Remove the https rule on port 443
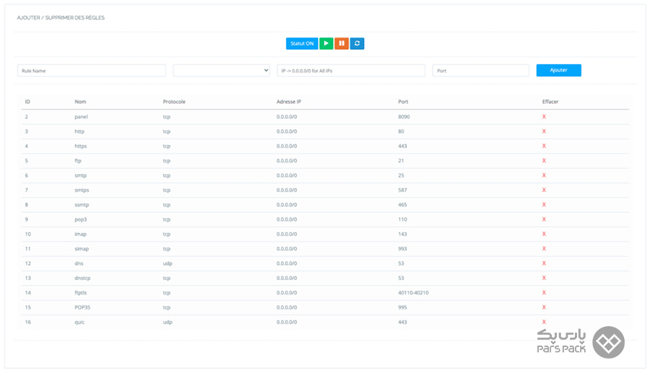 pyautogui.click(x=544, y=146)
